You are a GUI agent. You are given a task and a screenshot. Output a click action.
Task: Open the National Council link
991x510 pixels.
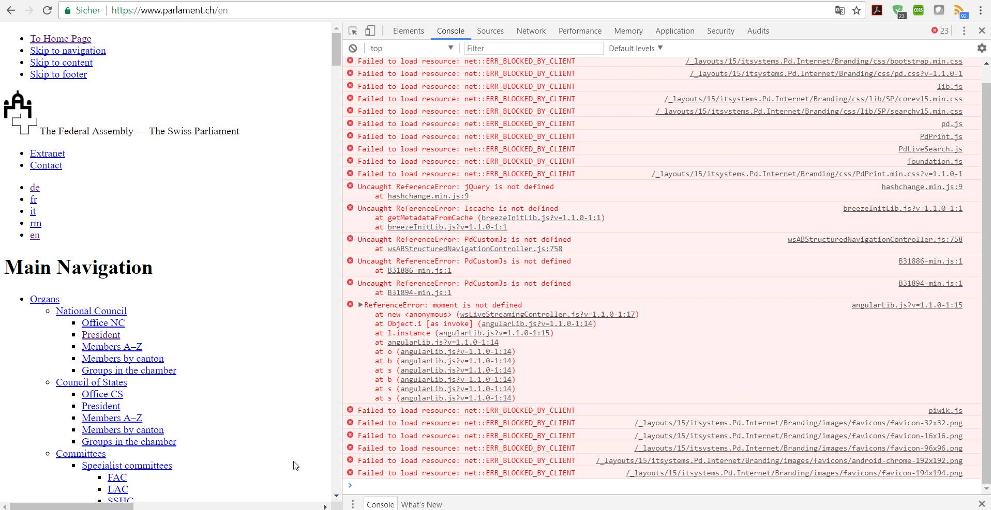[91, 311]
